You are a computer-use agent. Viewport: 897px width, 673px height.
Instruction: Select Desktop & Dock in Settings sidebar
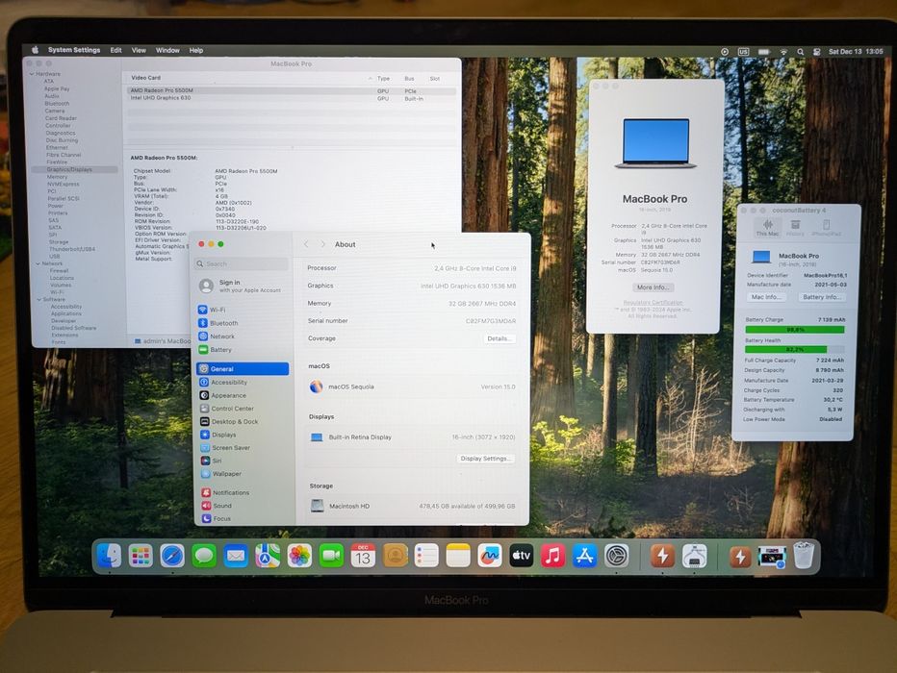tap(243, 421)
